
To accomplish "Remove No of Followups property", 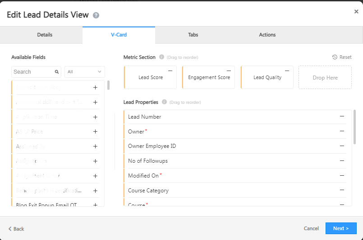I will (342, 161).
